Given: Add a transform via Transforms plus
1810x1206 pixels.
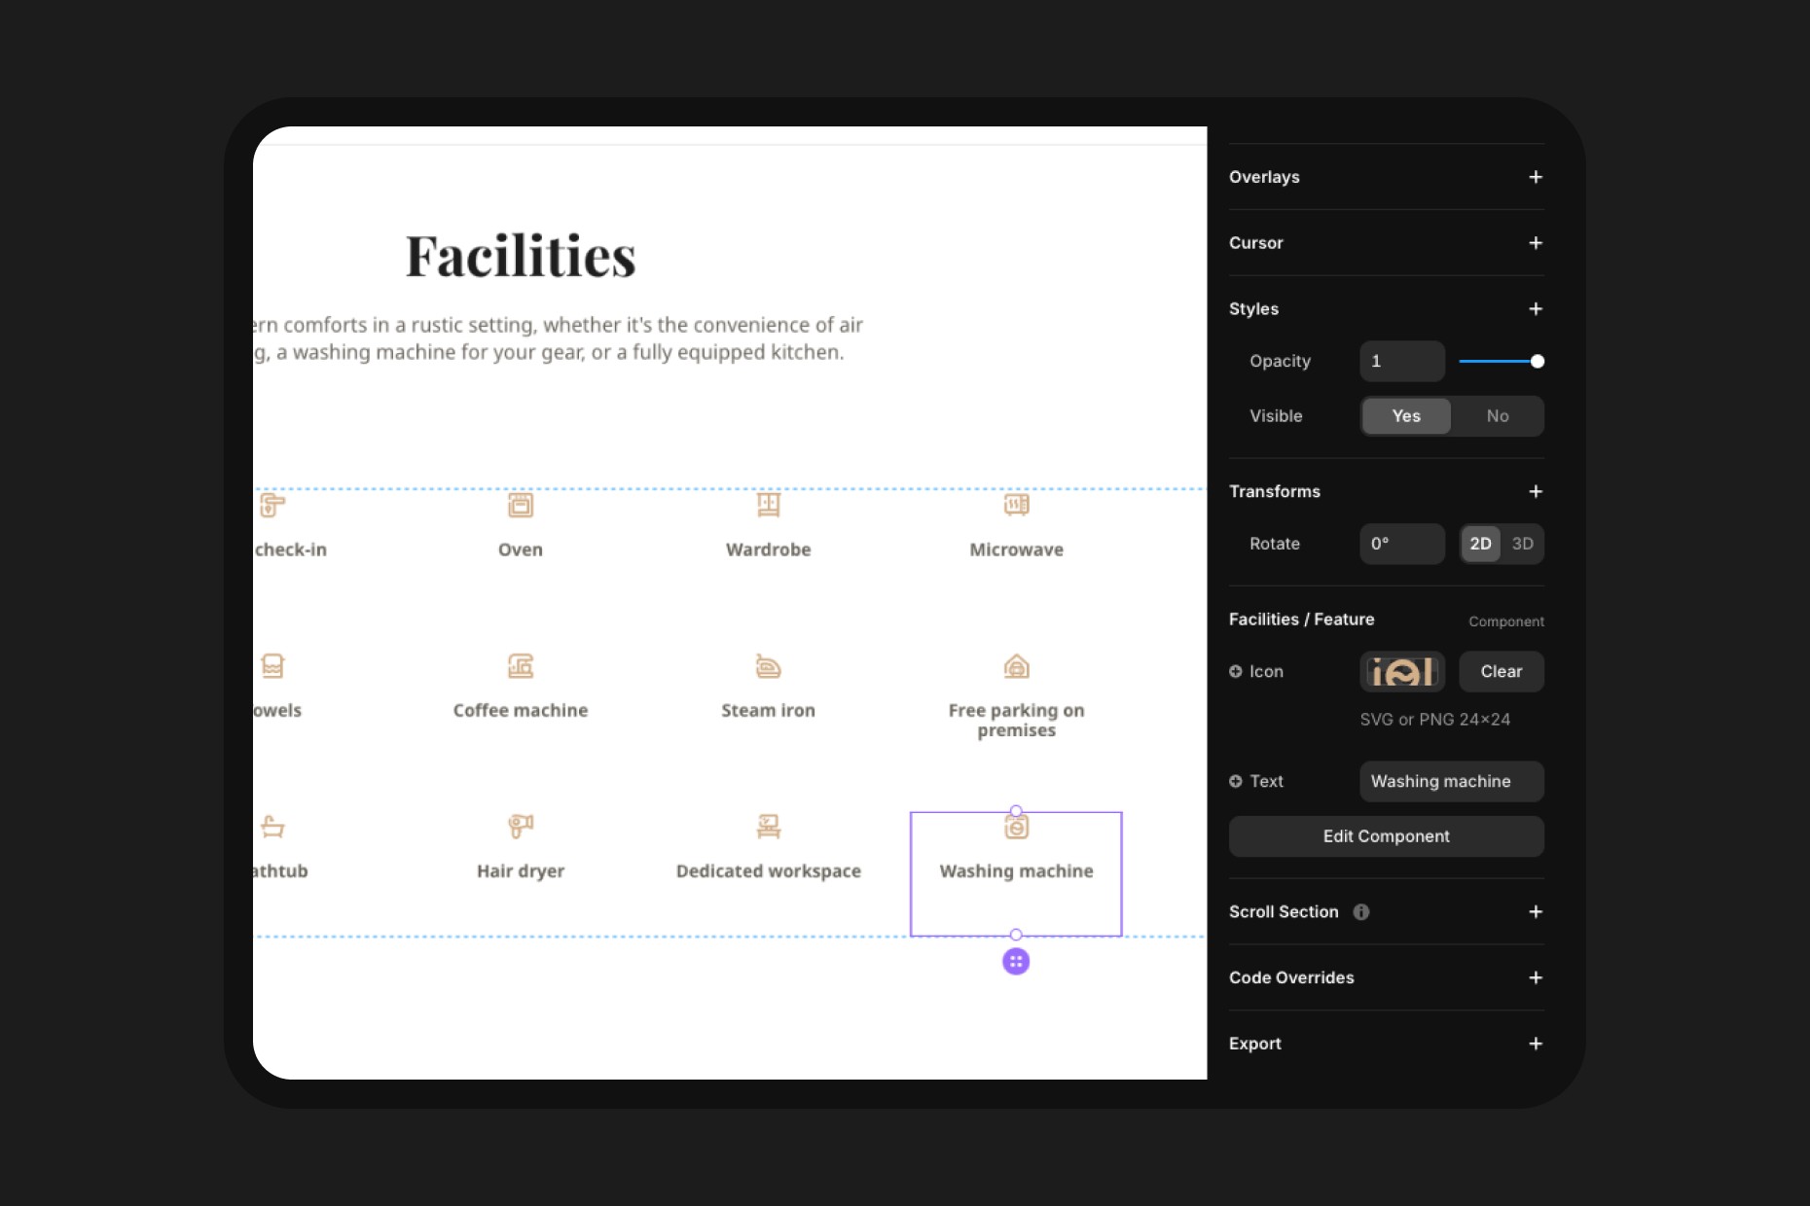Looking at the screenshot, I should click(x=1536, y=492).
